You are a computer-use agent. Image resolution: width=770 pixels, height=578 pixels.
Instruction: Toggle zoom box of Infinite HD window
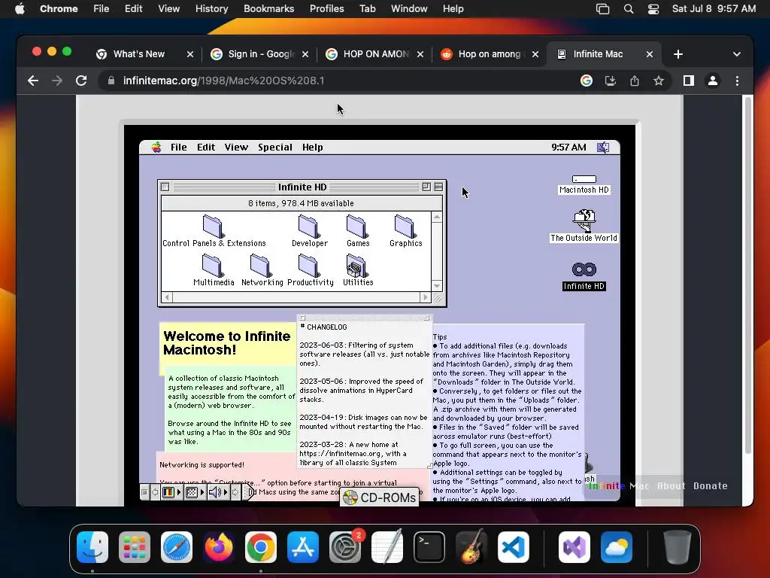pyautogui.click(x=426, y=187)
